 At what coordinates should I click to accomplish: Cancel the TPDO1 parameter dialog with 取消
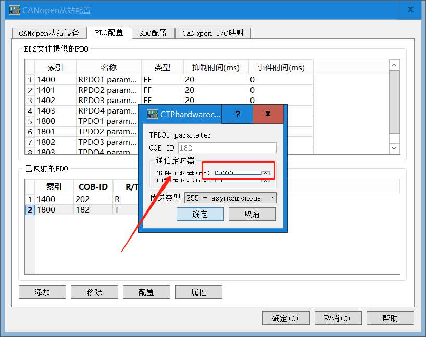pyautogui.click(x=252, y=214)
